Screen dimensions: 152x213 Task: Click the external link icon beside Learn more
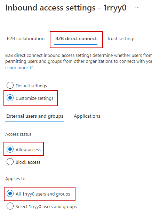tap(32, 67)
